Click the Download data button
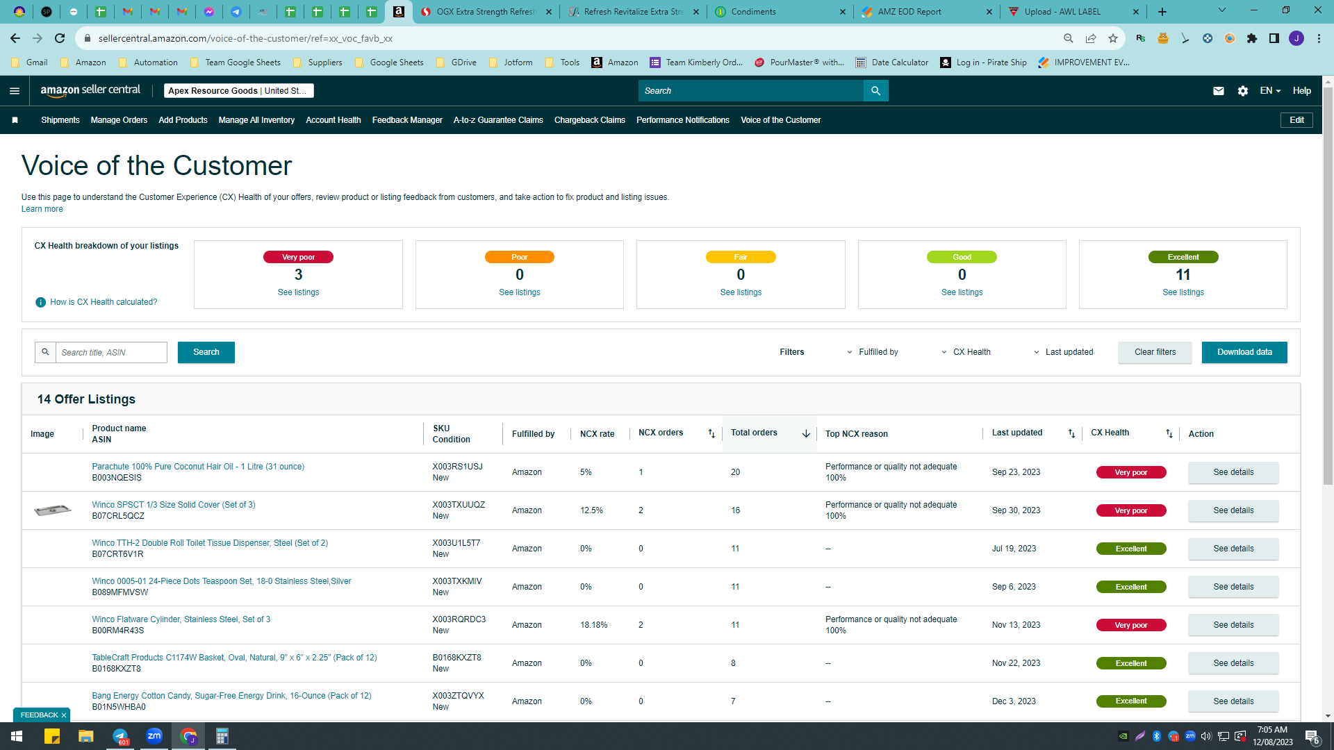This screenshot has height=750, width=1334. pos(1244,352)
